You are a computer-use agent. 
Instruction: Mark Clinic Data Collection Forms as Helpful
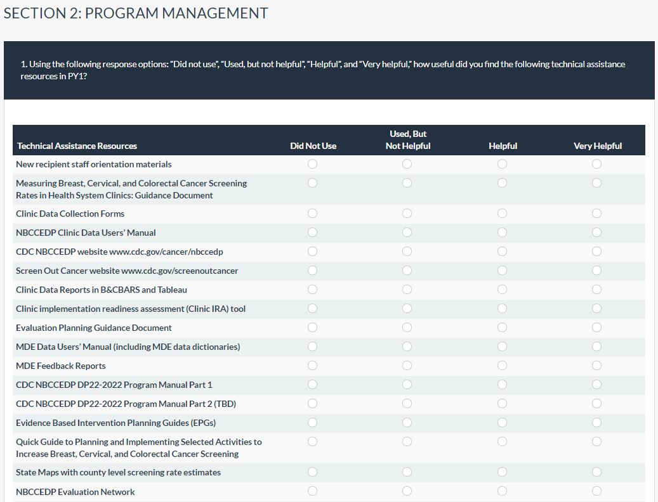pos(502,214)
